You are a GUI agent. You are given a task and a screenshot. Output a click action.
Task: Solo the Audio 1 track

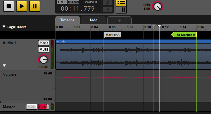pyautogui.click(x=44, y=43)
